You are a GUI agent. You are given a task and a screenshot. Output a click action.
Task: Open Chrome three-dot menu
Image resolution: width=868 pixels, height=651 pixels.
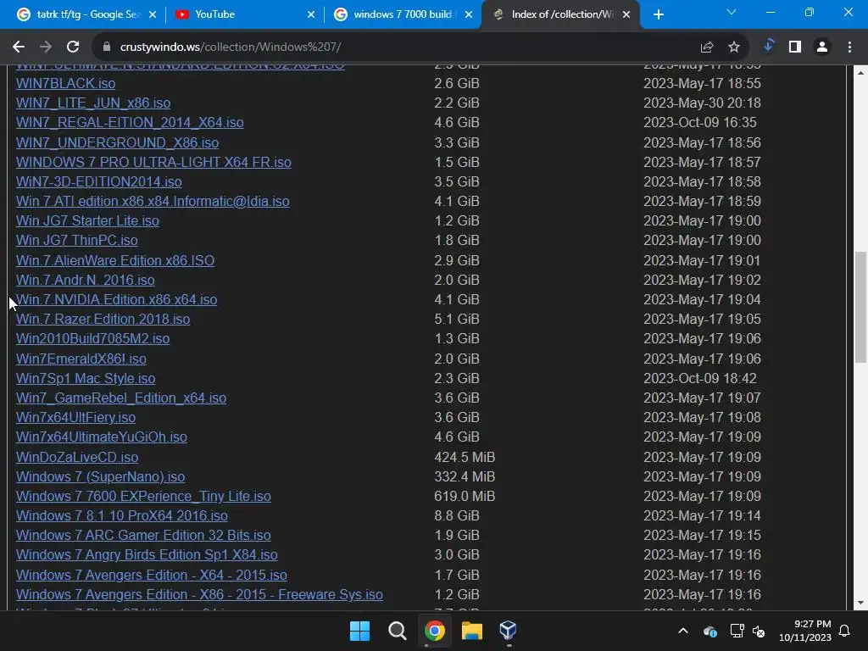click(849, 47)
